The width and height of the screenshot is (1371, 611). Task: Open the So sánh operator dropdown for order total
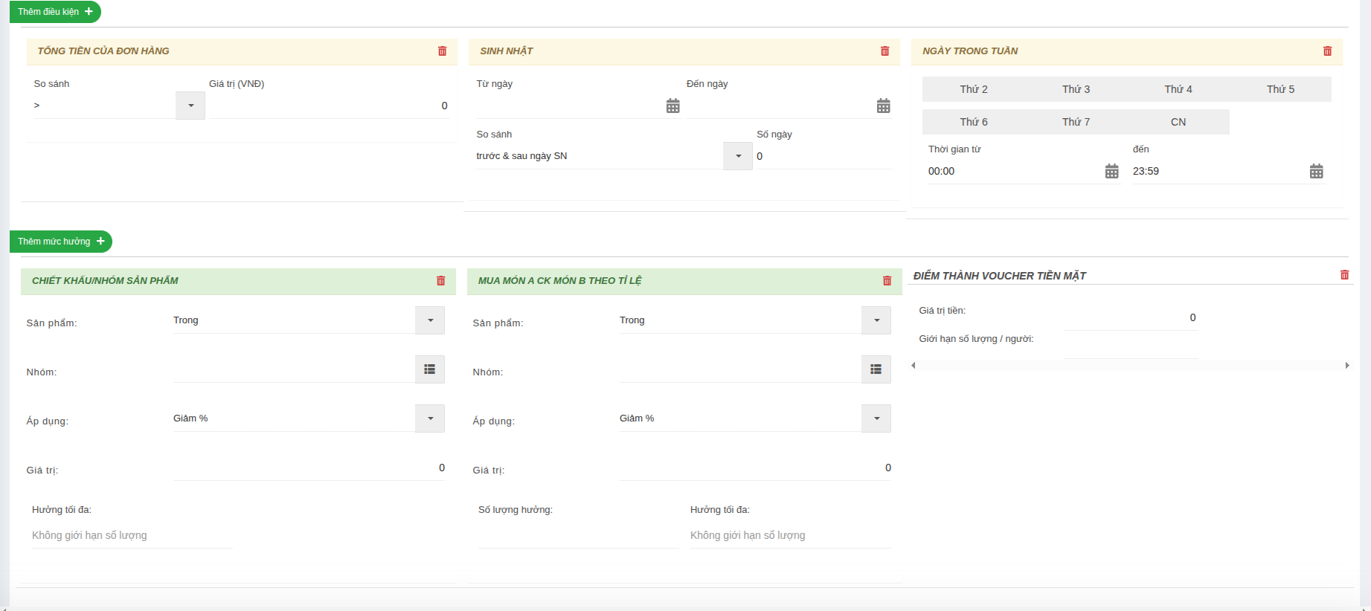(190, 106)
